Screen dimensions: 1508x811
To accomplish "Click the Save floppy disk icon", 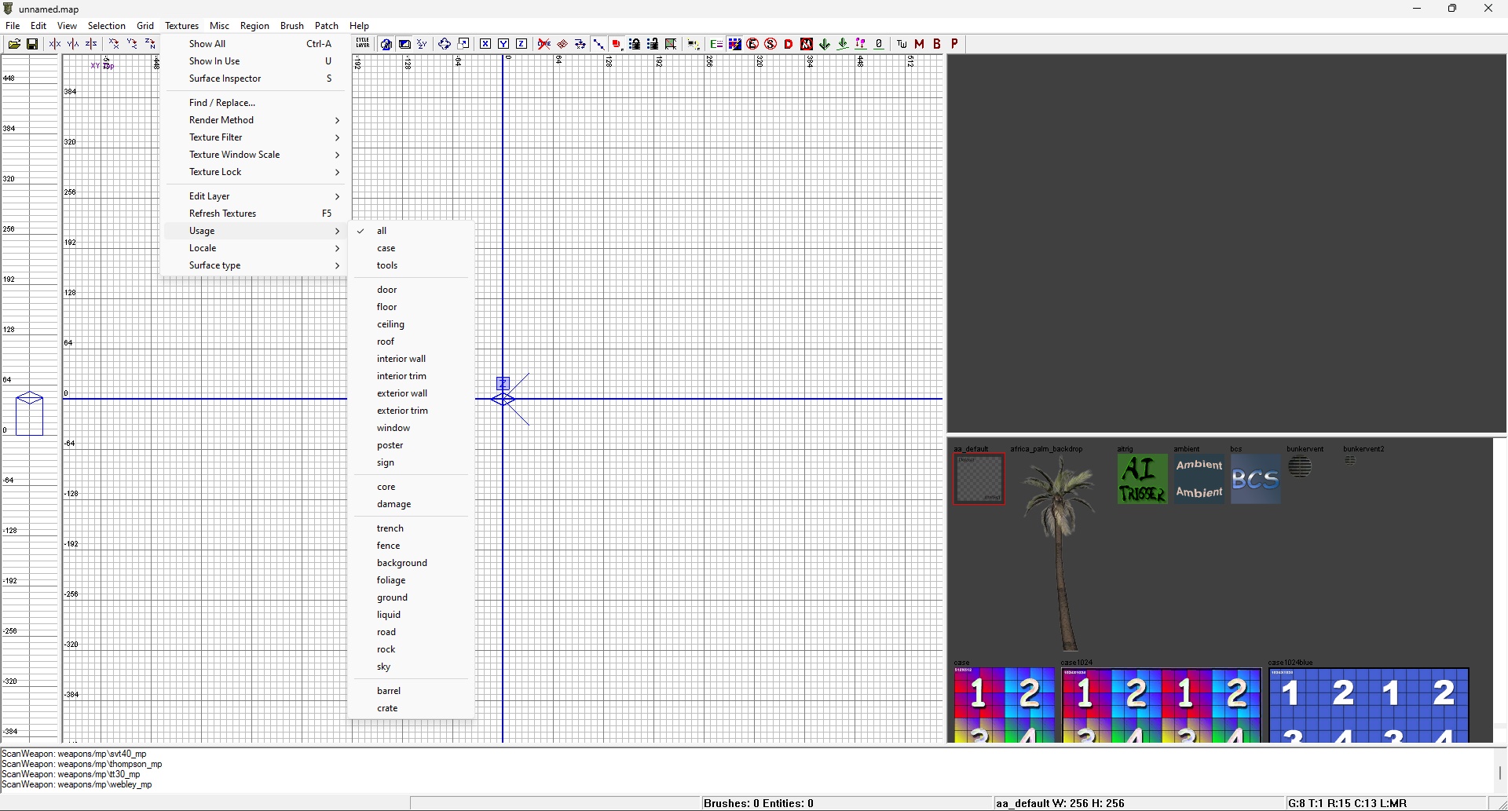I will (x=32, y=44).
